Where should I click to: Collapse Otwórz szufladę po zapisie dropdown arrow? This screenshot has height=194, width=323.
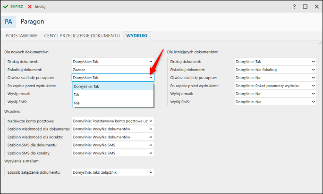(x=151, y=78)
